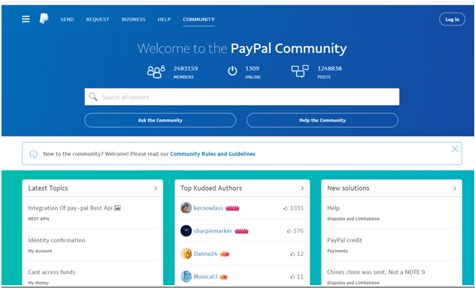475x289 pixels.
Task: Click Danna24 avatar
Action: 186,254
